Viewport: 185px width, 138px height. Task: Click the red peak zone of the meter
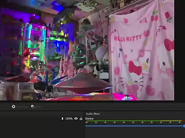click(x=183, y=121)
